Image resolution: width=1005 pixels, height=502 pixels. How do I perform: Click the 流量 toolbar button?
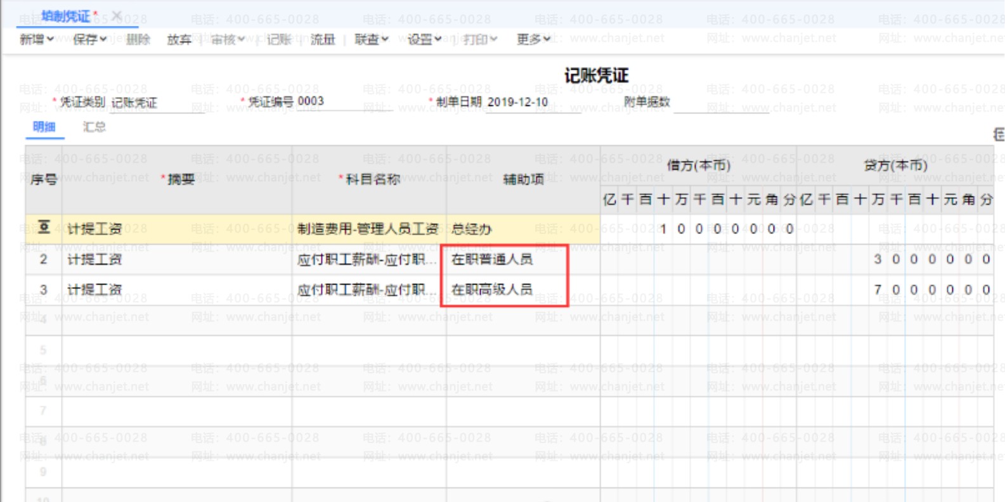[x=322, y=39]
